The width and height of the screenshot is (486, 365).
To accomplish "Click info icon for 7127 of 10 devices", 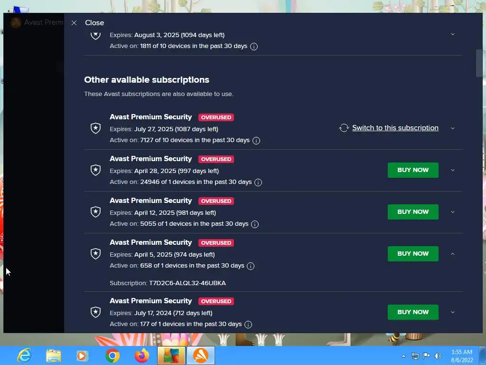I will [256, 141].
